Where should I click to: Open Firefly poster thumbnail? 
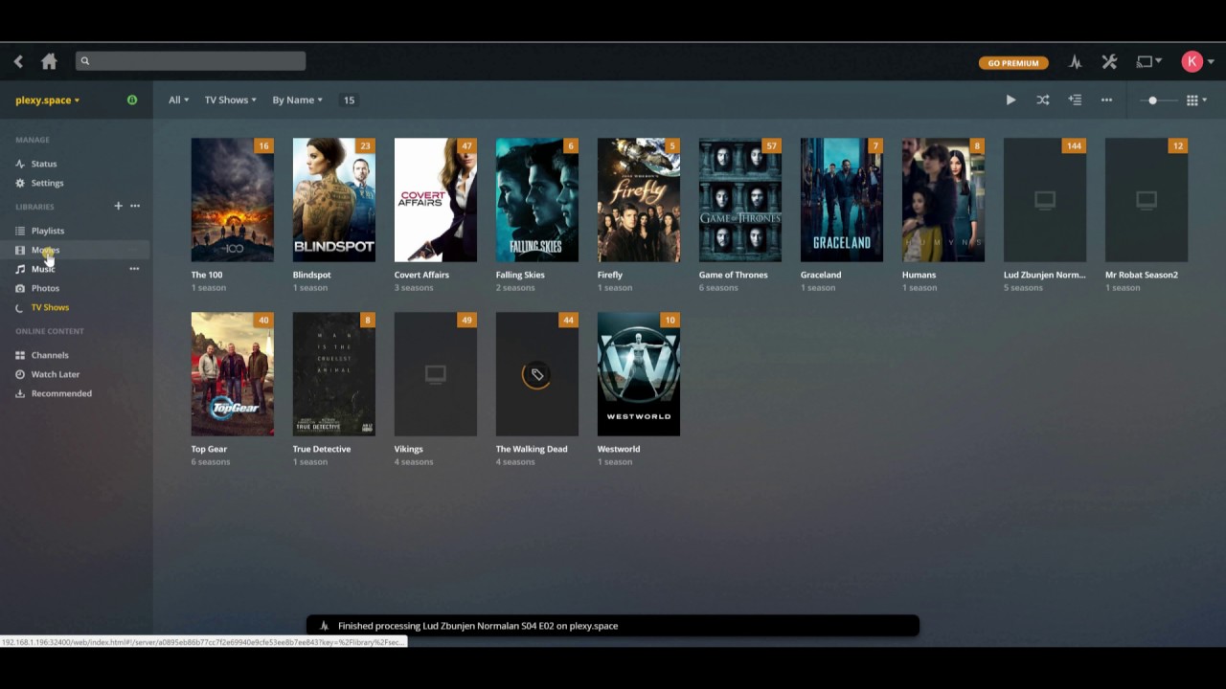click(x=638, y=200)
